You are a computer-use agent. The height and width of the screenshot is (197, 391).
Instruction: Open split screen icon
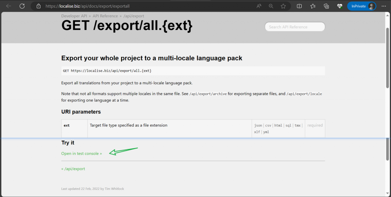(299, 6)
